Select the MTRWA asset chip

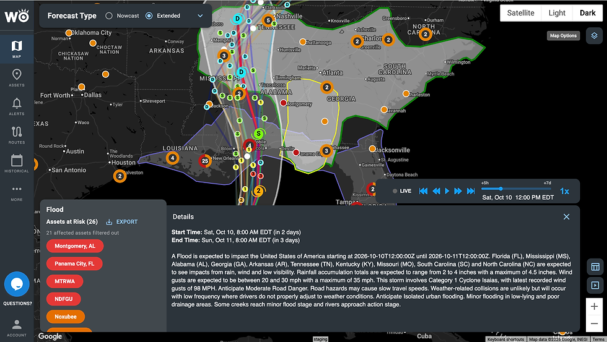pyautogui.click(x=64, y=281)
